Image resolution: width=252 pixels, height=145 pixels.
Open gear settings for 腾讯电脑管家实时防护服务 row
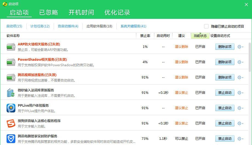point(240,139)
